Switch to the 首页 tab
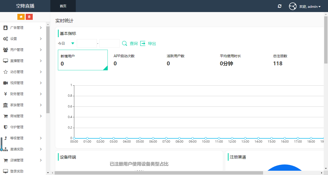Screen dimensions: 328x175 [x=63, y=6]
